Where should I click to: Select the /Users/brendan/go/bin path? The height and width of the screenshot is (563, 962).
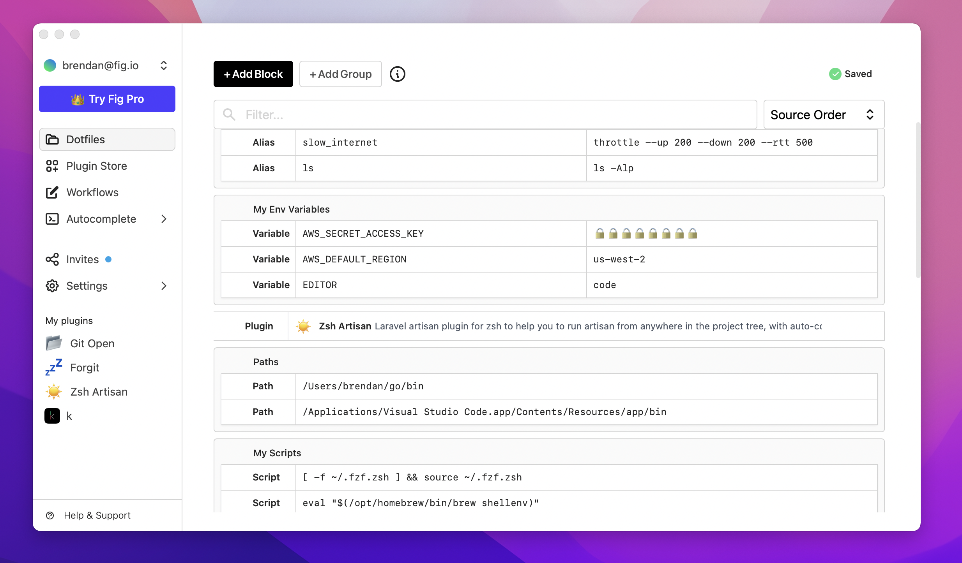pos(586,386)
